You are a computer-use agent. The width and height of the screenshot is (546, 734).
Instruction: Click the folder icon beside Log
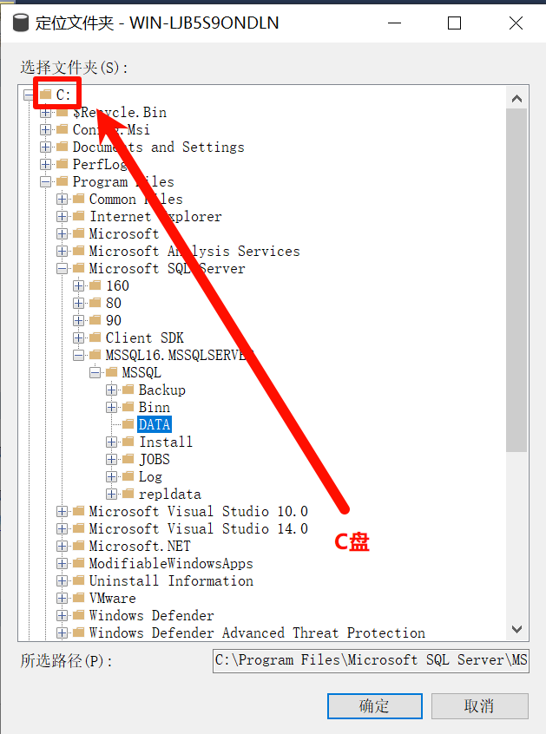pos(128,476)
